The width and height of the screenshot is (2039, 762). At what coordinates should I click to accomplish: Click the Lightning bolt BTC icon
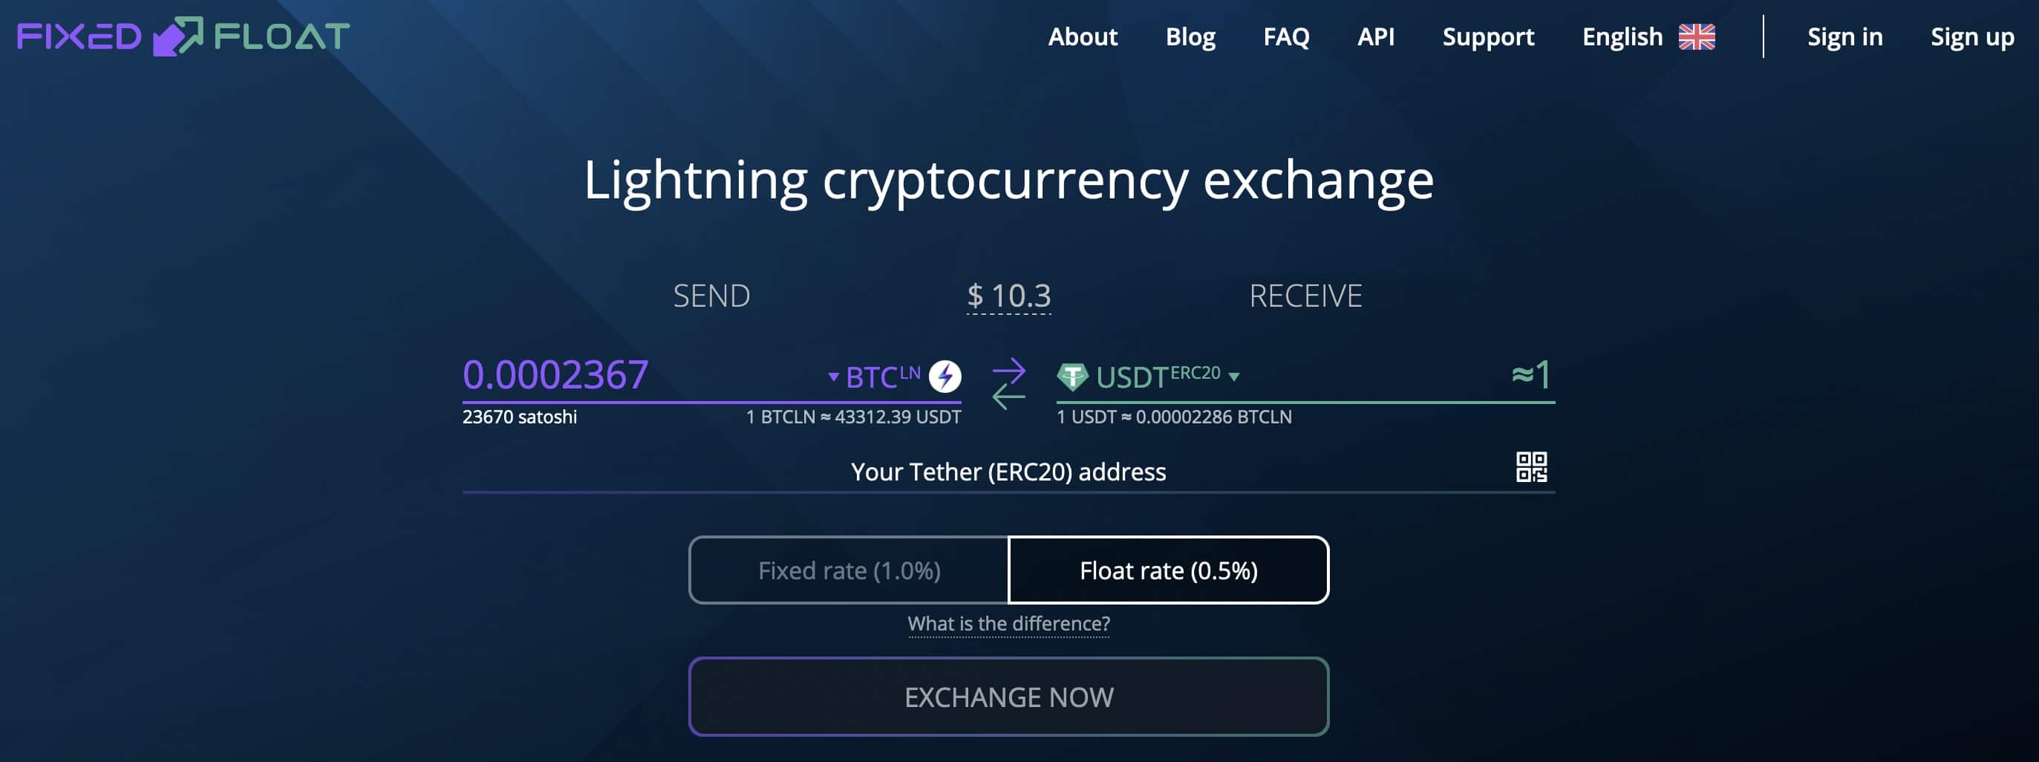pos(945,377)
